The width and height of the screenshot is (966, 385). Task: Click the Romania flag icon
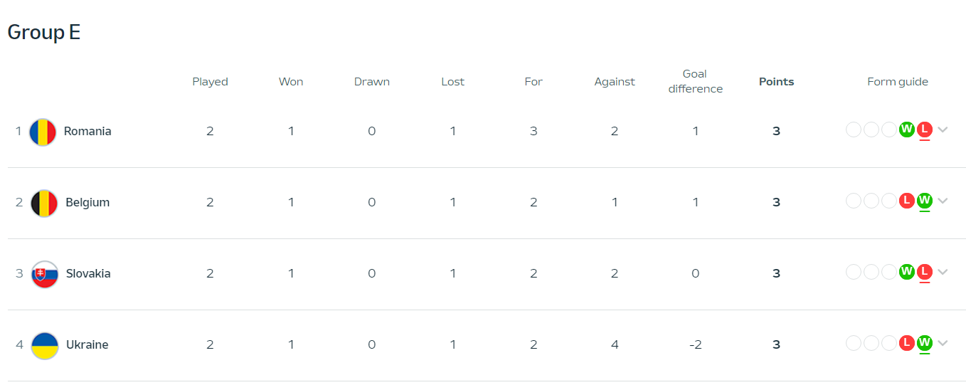click(43, 132)
